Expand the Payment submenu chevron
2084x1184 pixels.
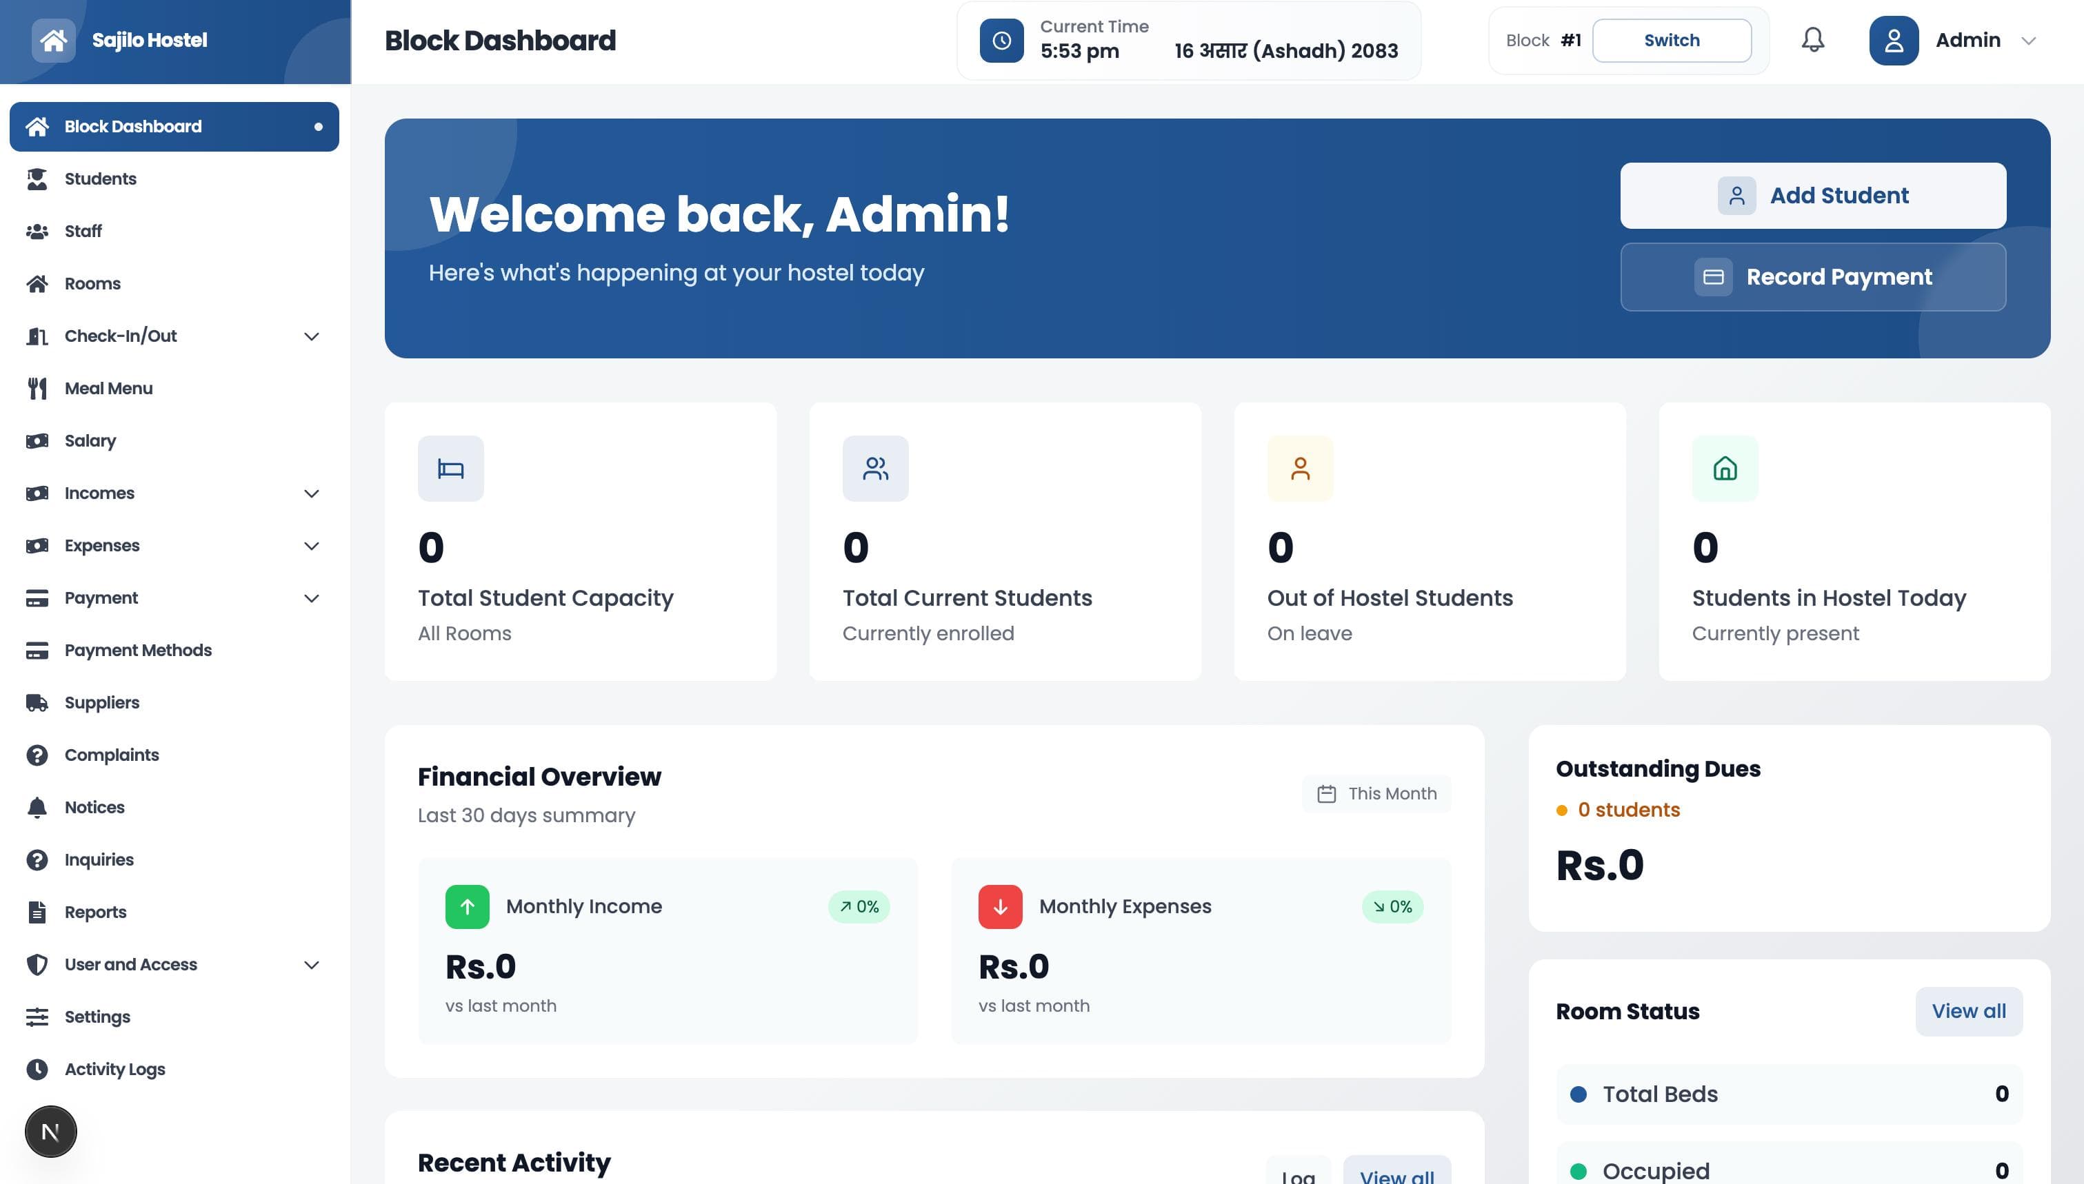311,598
